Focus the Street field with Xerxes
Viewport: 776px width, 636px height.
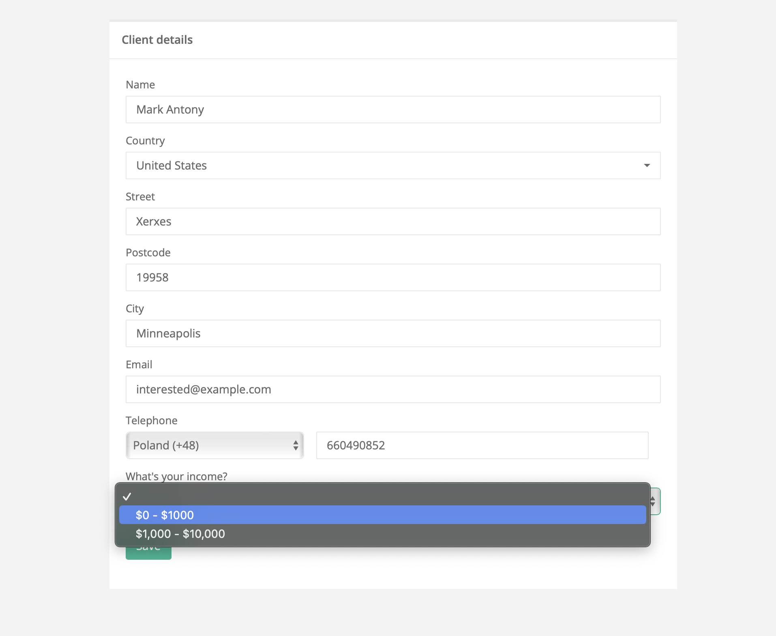coord(392,221)
